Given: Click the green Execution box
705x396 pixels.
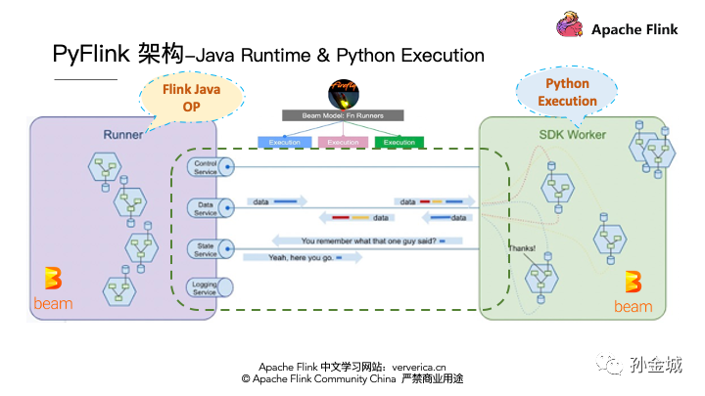Looking at the screenshot, I should click(x=399, y=143).
